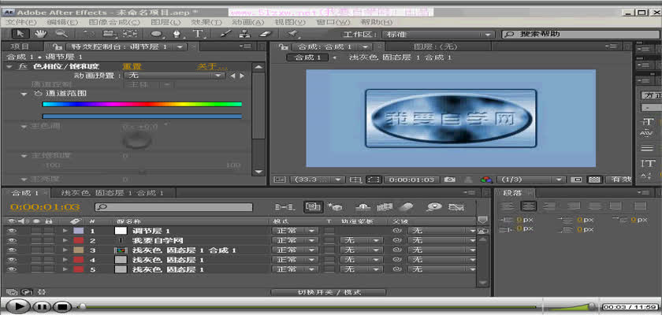Viewport: 662px width, 315px height.
Task: Open the resolution (1/3) dropdown
Action: 531,180
